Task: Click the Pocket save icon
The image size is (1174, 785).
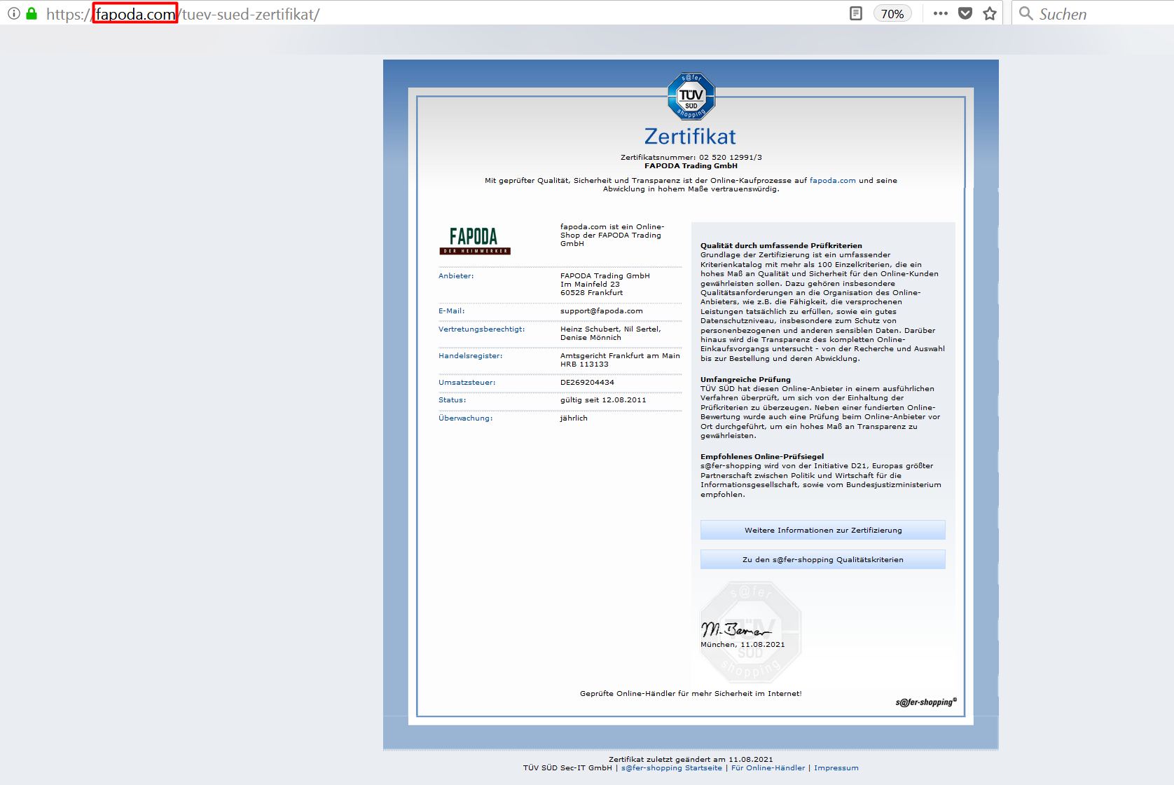Action: pos(965,13)
